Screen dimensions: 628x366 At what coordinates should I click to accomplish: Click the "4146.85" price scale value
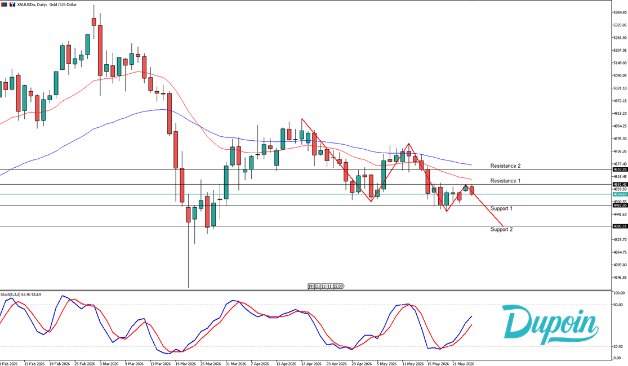click(x=620, y=278)
